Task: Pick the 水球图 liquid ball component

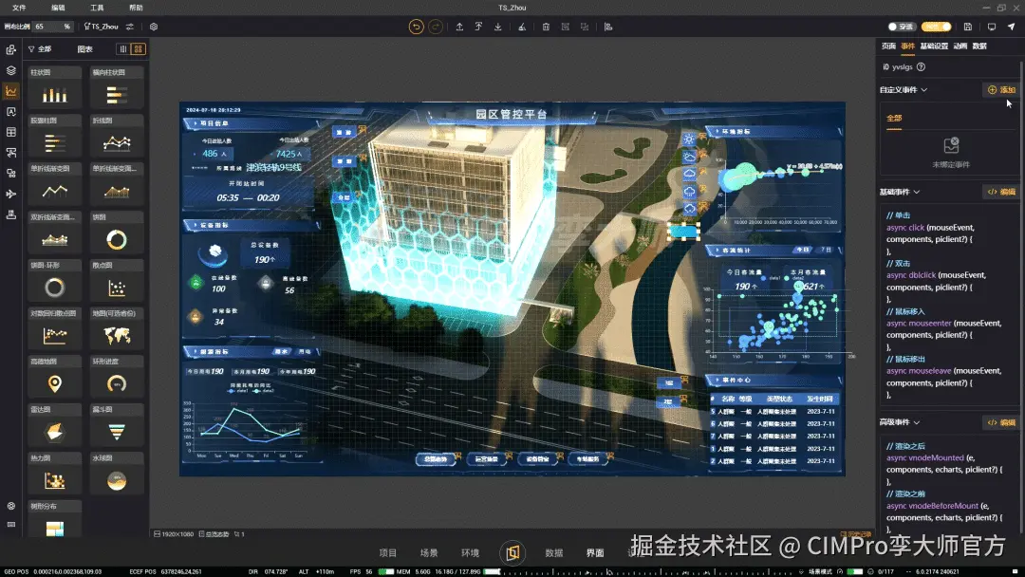Action: point(117,475)
